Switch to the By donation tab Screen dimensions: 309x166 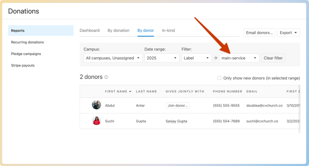point(119,31)
